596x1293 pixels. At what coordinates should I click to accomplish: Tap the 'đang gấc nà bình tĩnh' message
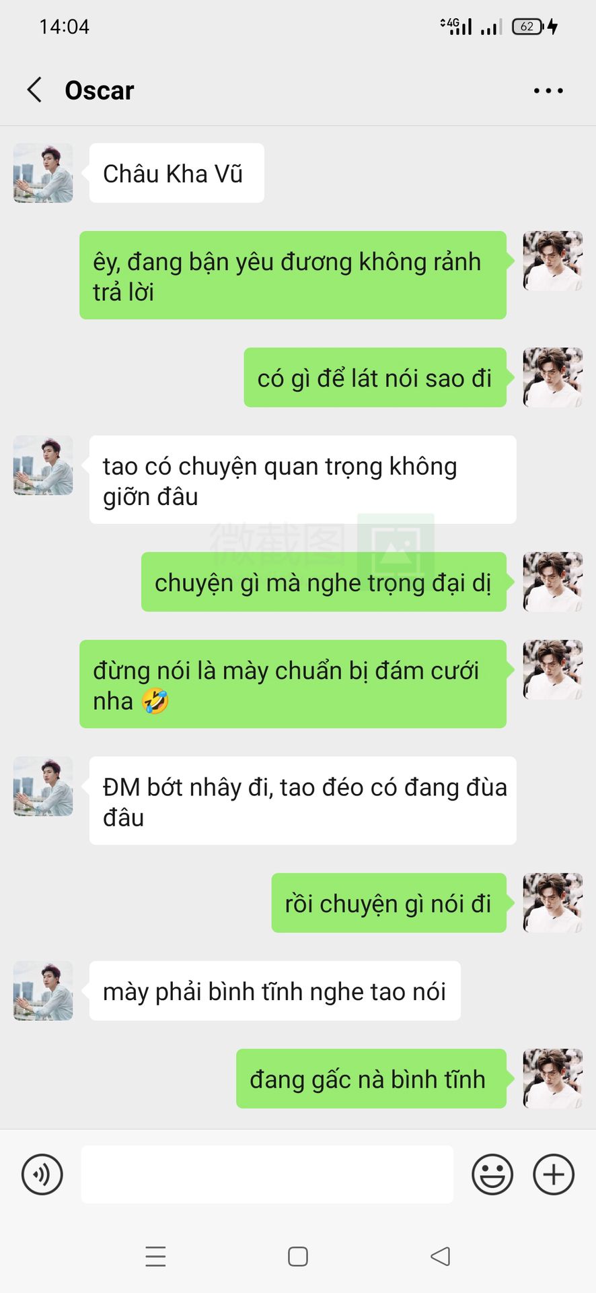tap(371, 1078)
